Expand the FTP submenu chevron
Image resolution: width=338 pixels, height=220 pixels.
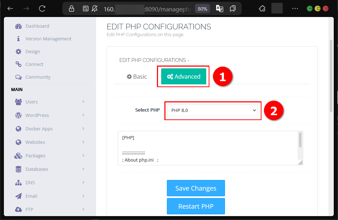[83, 209]
